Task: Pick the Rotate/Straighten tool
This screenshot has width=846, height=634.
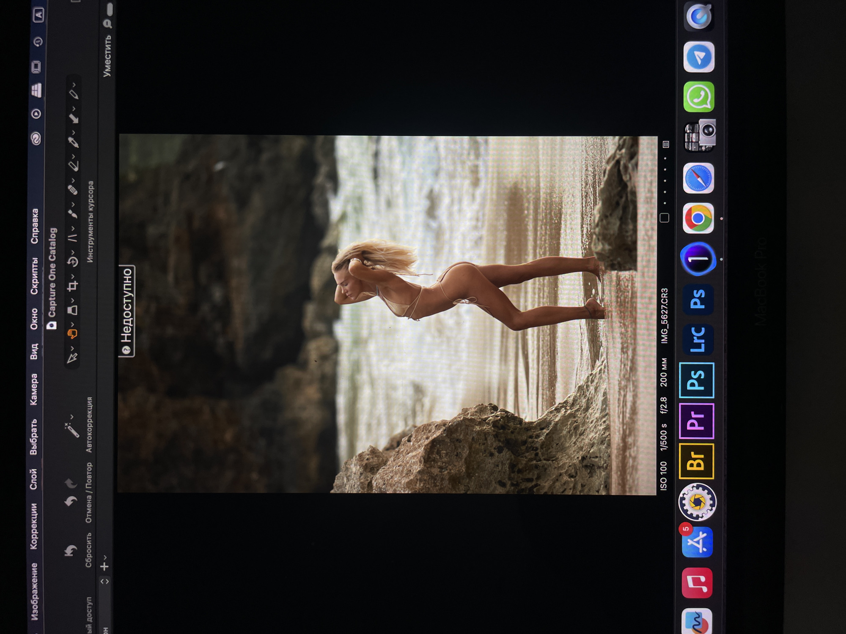Action: pos(73,262)
